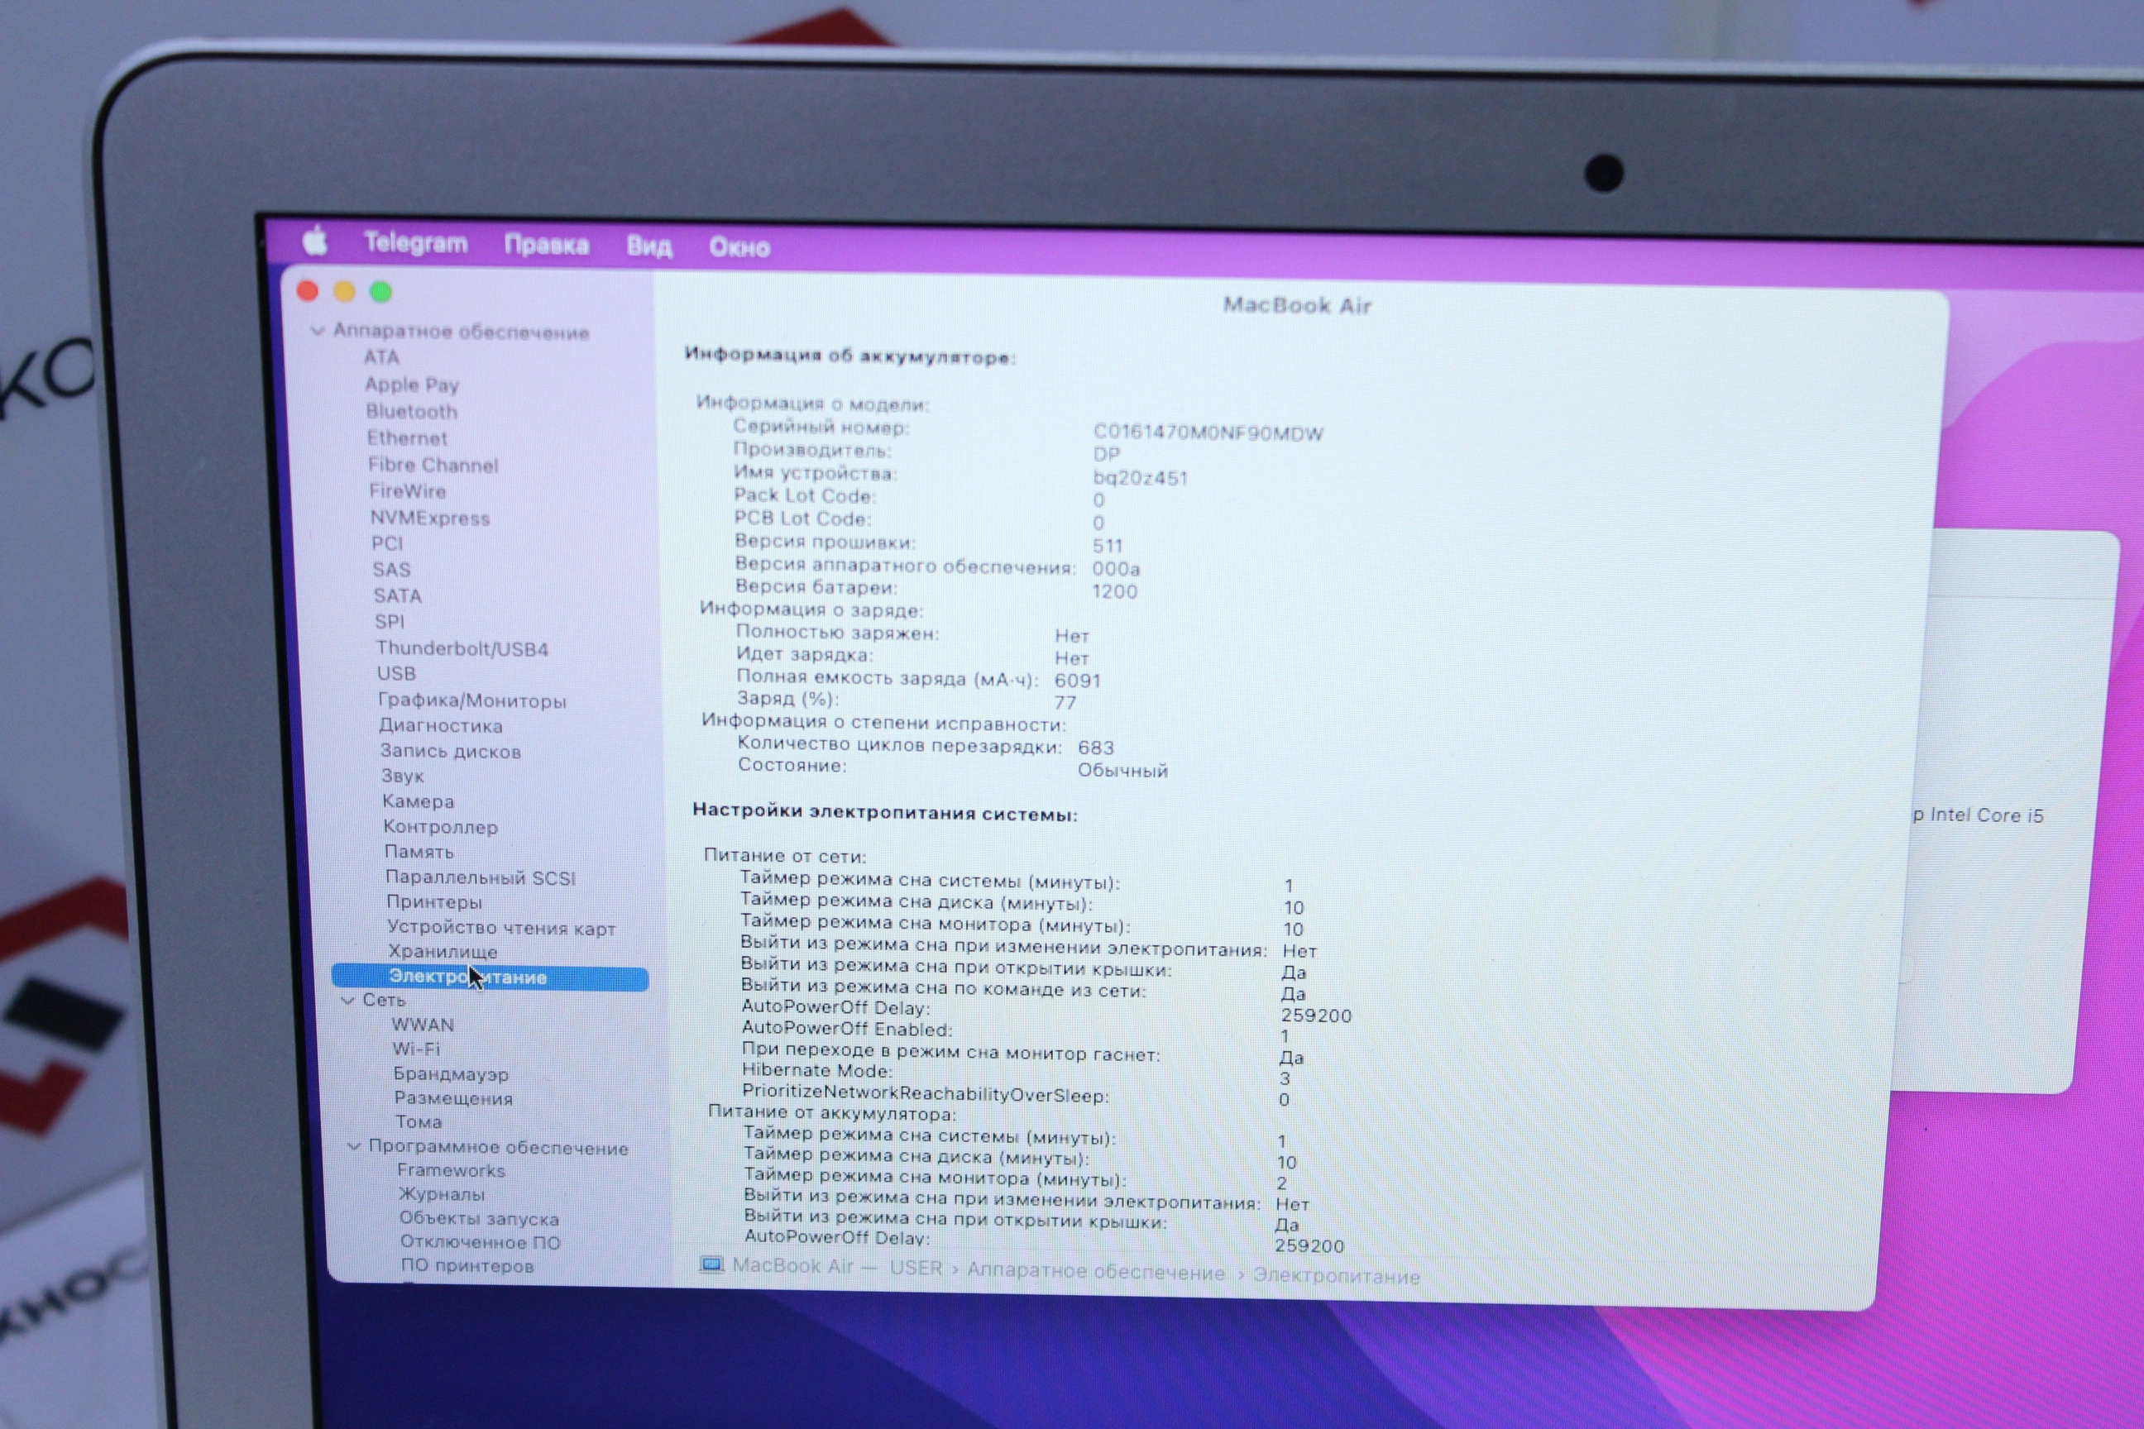Viewport: 2144px width, 1429px height.
Task: Open the Apple menu icon
Action: 315,241
